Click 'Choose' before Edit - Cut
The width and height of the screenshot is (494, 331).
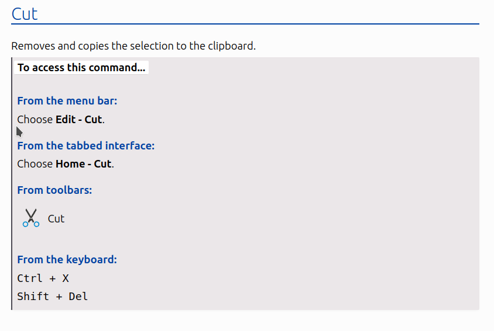click(35, 120)
